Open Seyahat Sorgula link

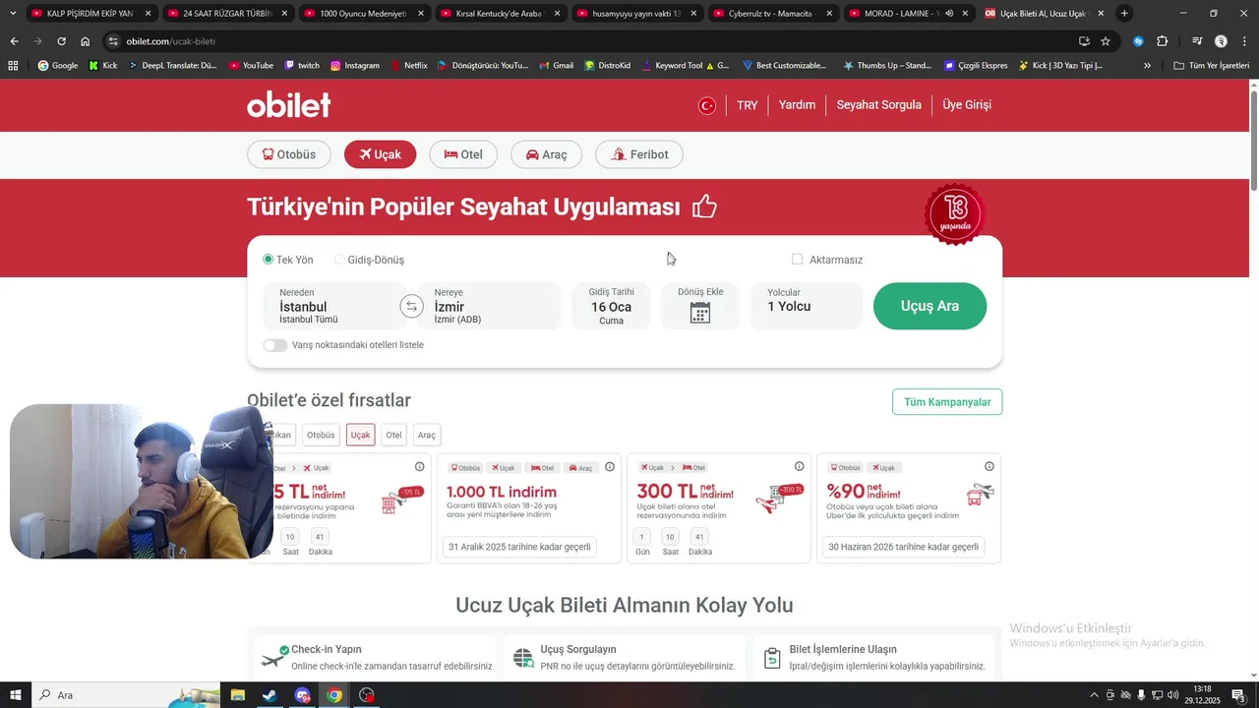click(879, 105)
